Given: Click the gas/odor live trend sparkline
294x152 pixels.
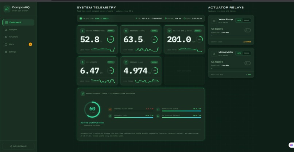Looking at the screenshot, I should (x=190, y=50).
